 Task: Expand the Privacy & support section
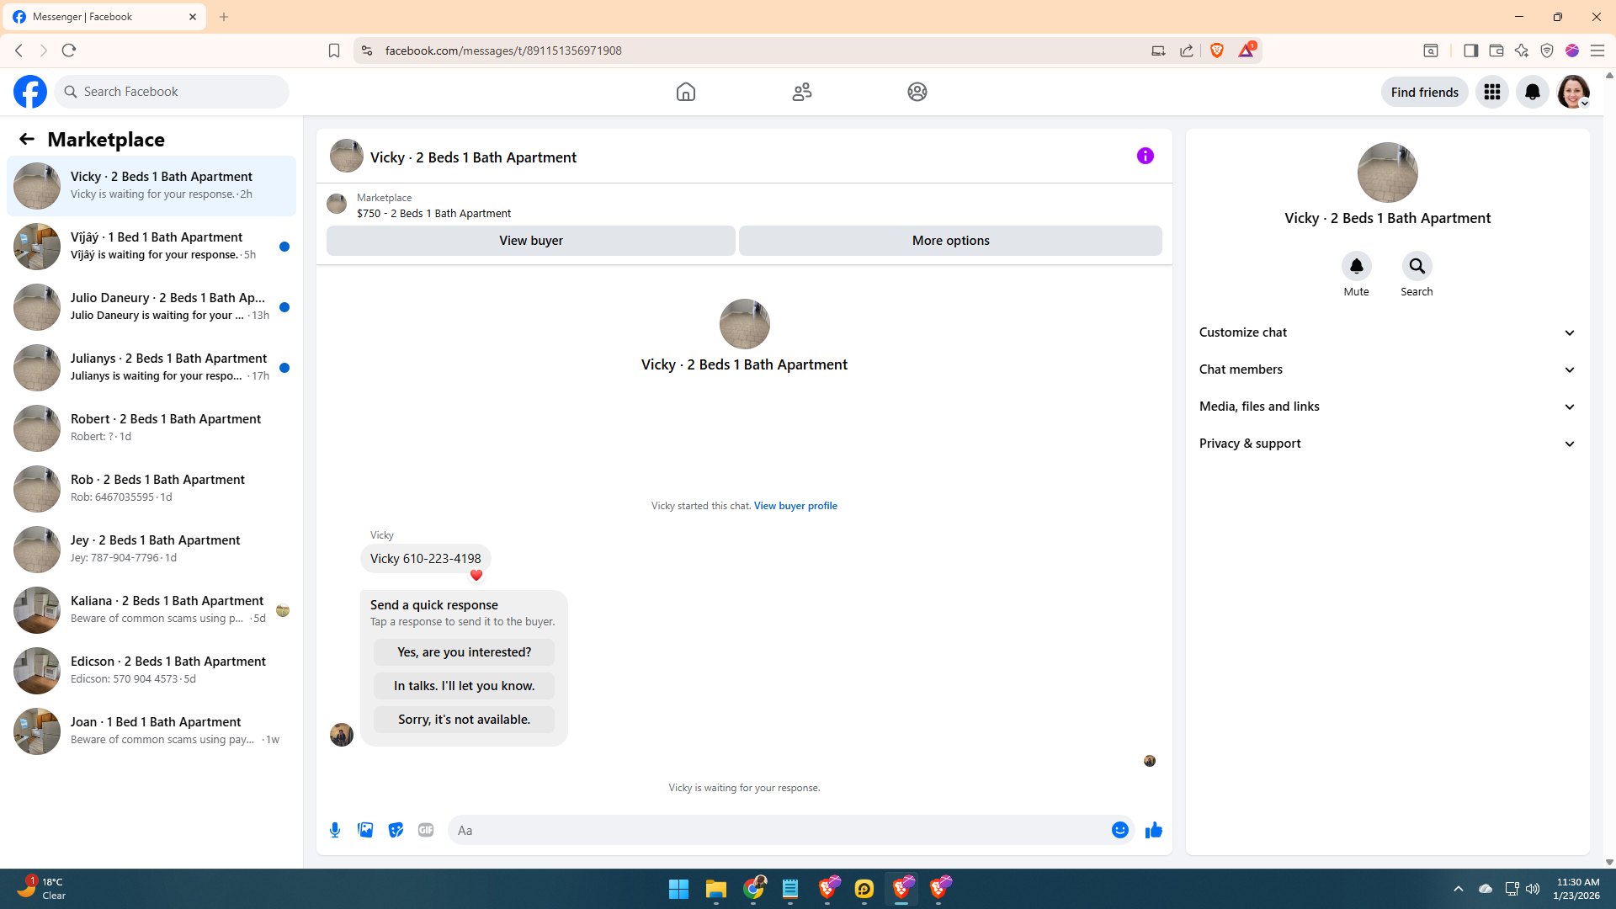(x=1387, y=444)
